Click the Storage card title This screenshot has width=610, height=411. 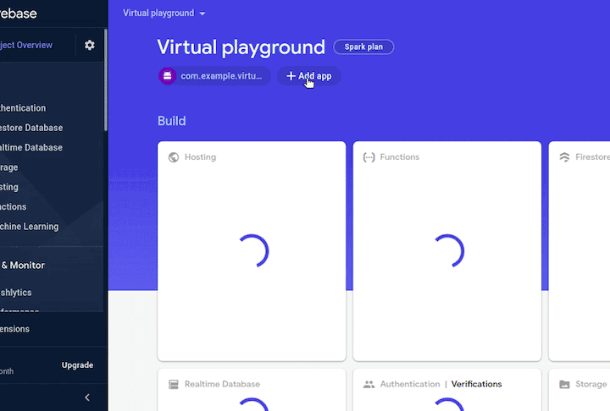[591, 384]
